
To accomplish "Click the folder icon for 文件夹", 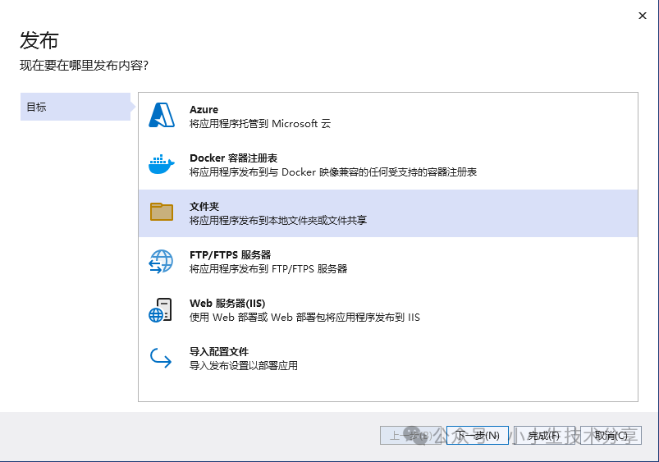I will 161,213.
